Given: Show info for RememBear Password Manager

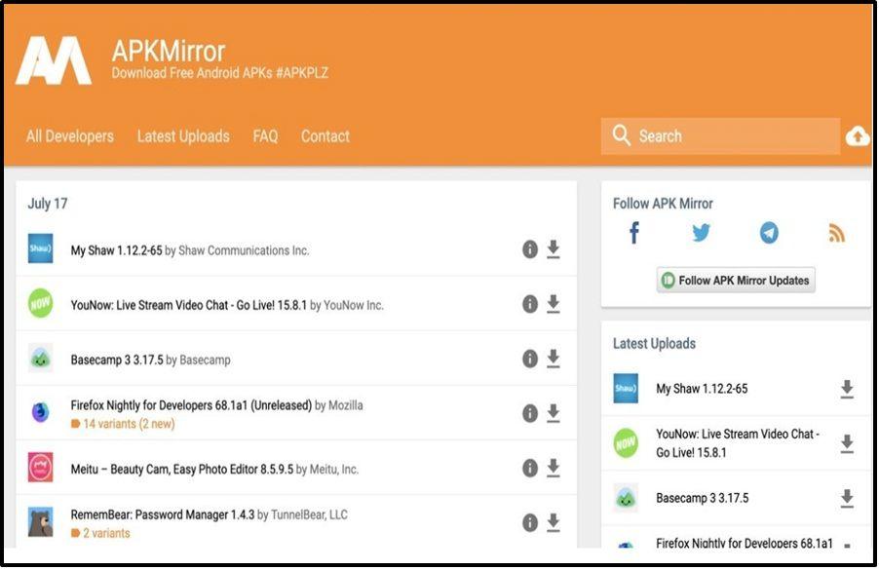Looking at the screenshot, I should coord(530,522).
